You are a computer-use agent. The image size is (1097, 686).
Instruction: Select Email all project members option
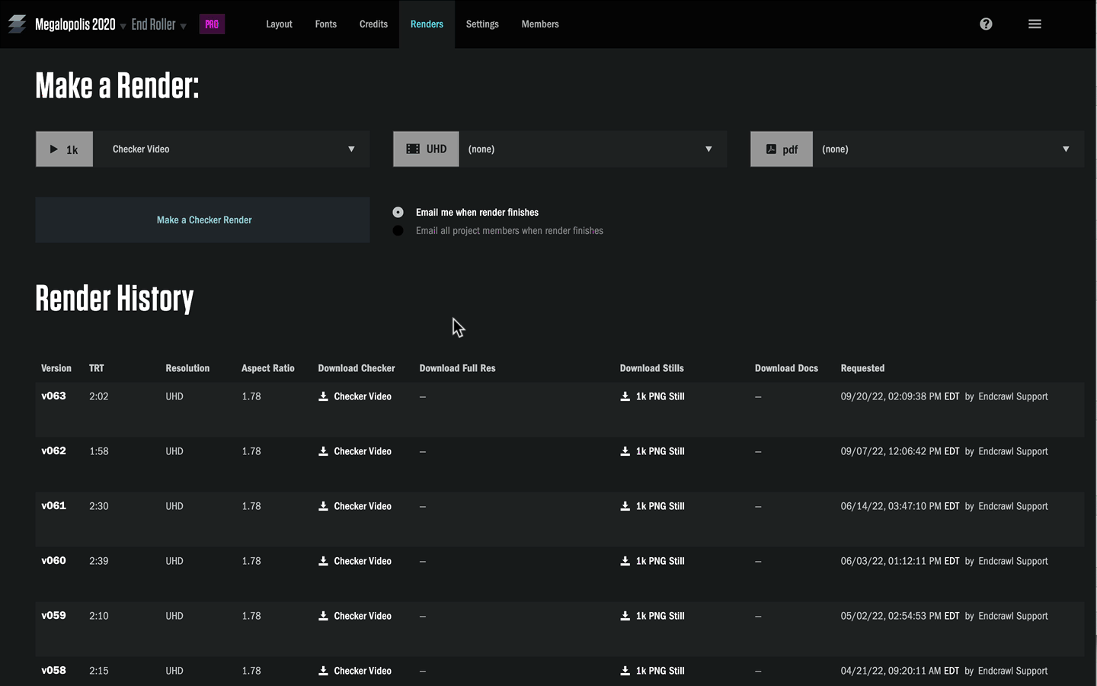[398, 230]
